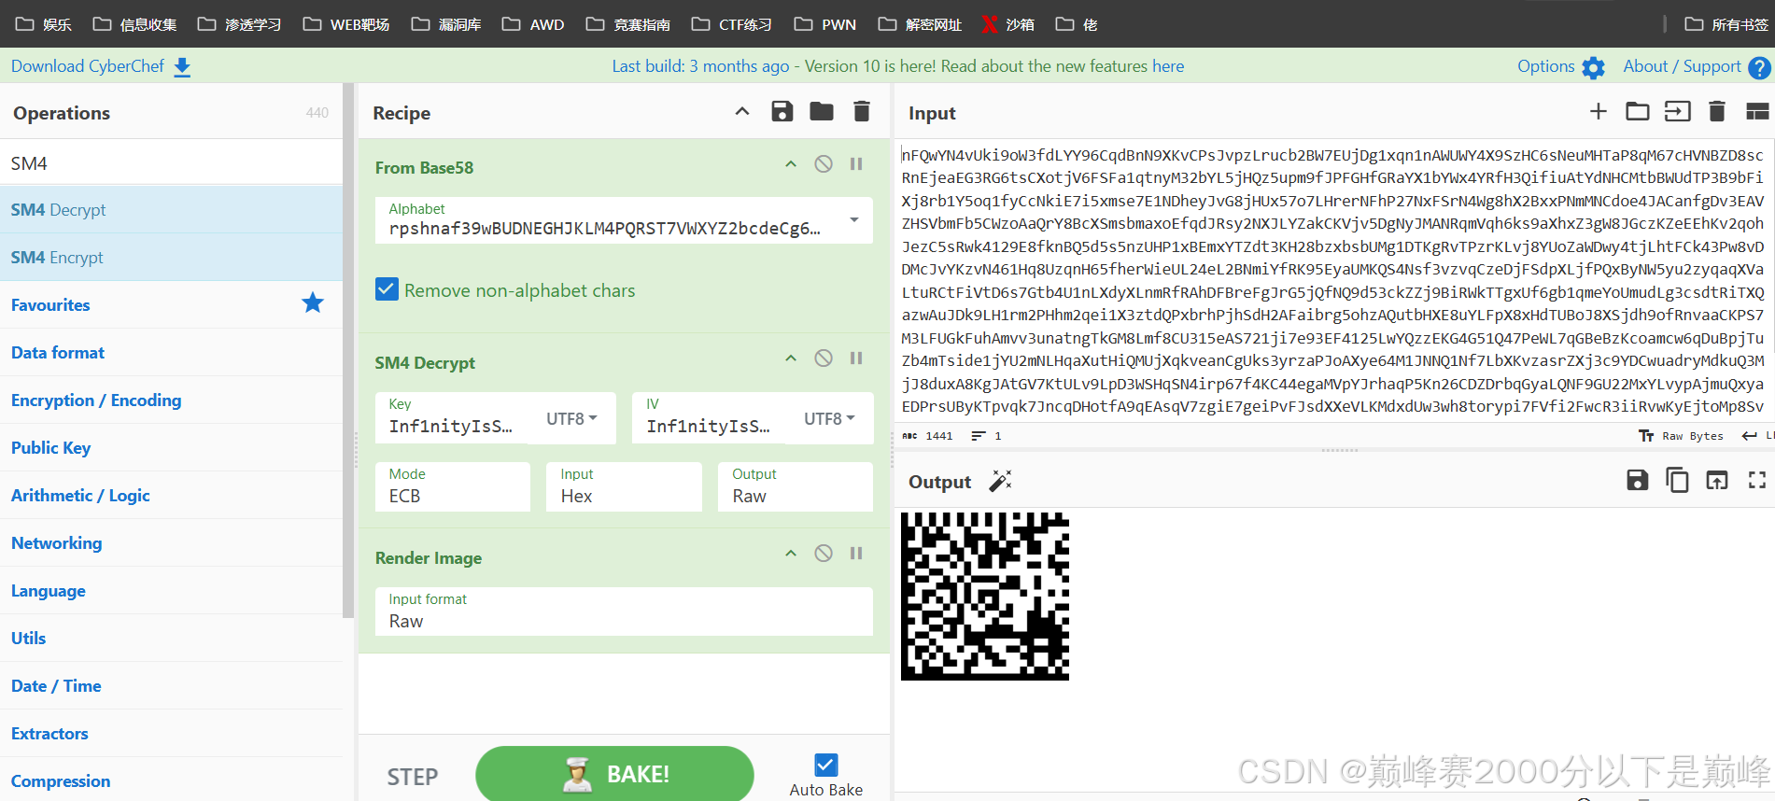The height and width of the screenshot is (801, 1775).
Task: Toggle the Auto Bake checkbox
Action: click(x=826, y=766)
